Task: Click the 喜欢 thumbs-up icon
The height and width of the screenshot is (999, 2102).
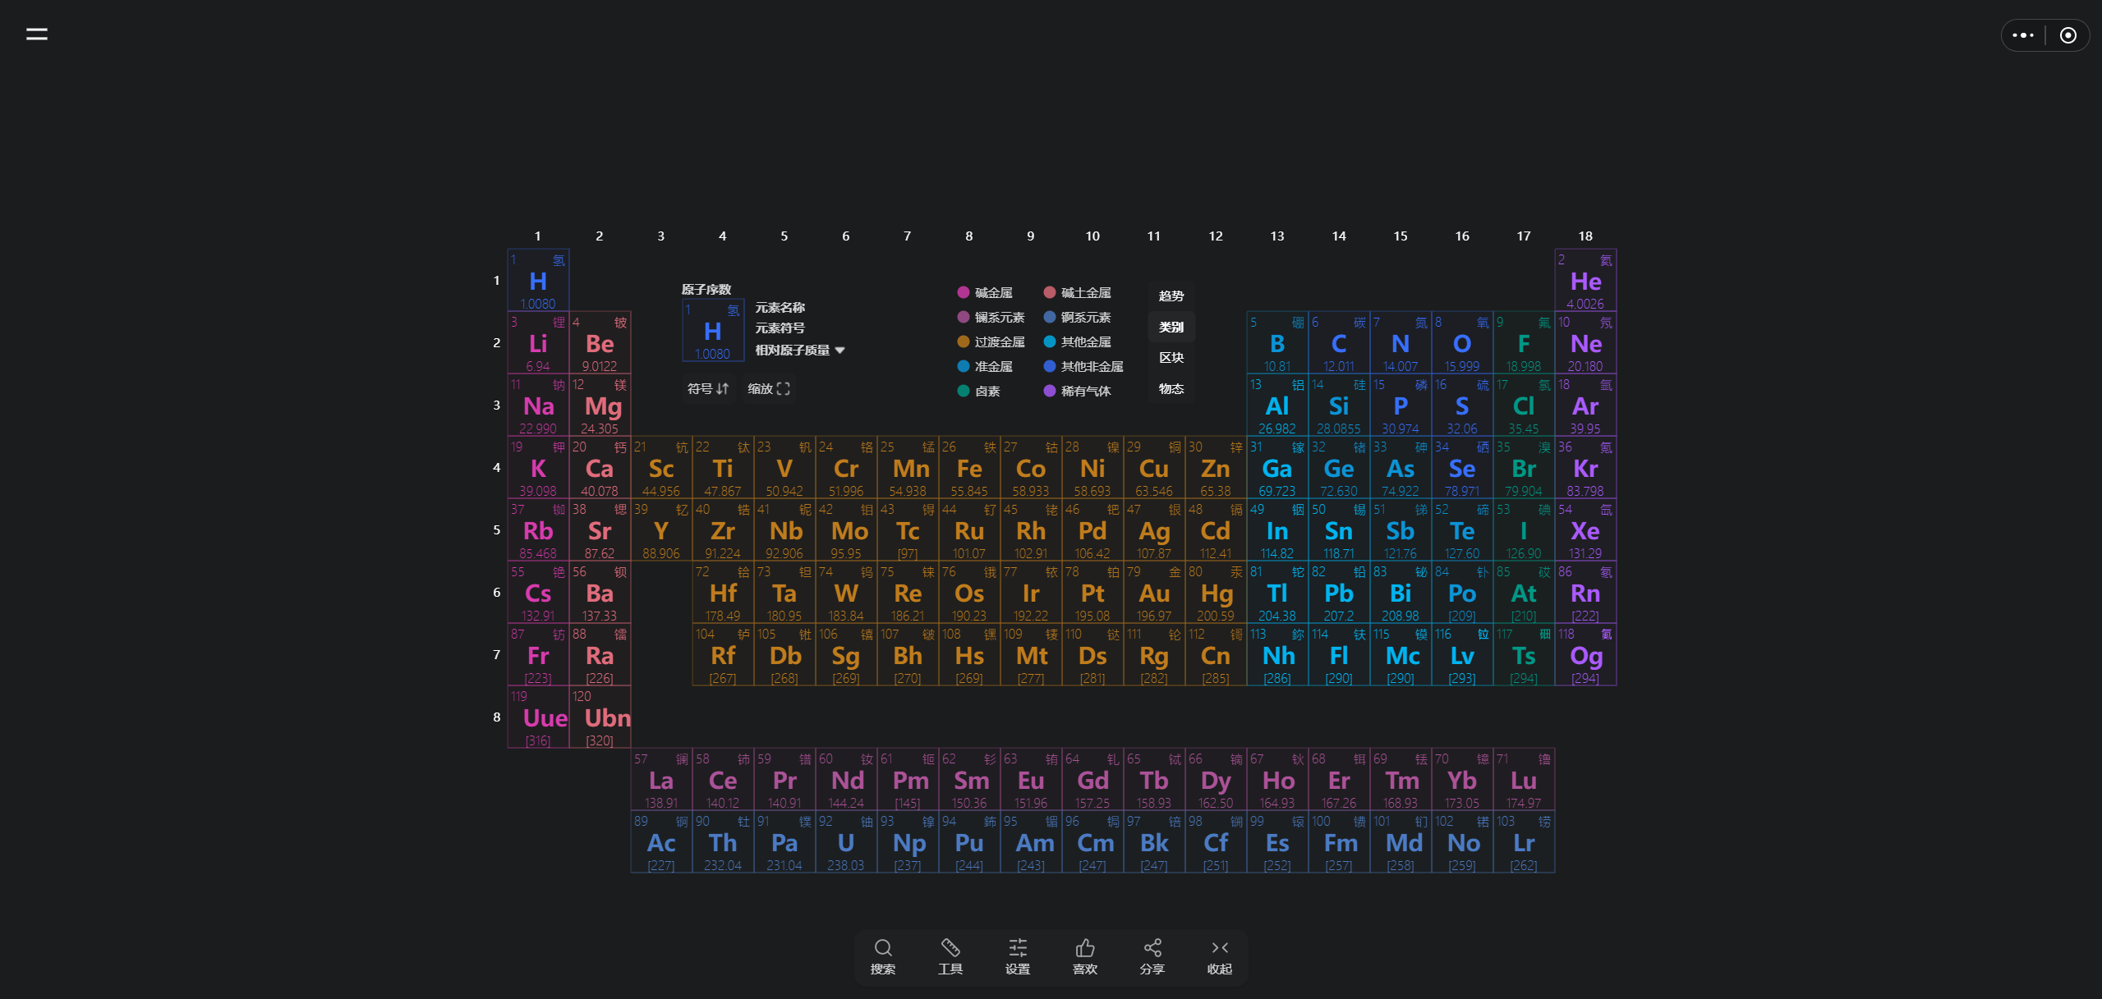Action: pos(1085,949)
